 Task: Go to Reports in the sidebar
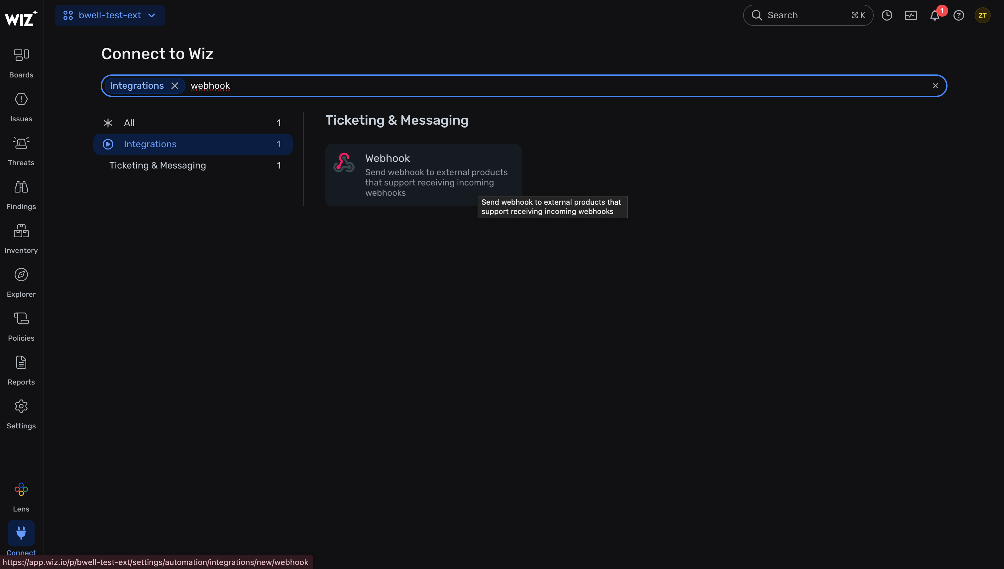pyautogui.click(x=21, y=370)
